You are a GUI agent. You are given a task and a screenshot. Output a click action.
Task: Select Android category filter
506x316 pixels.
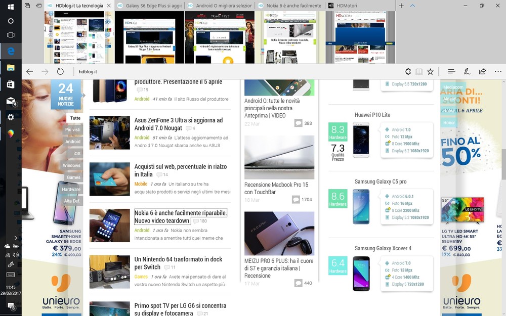(73, 142)
